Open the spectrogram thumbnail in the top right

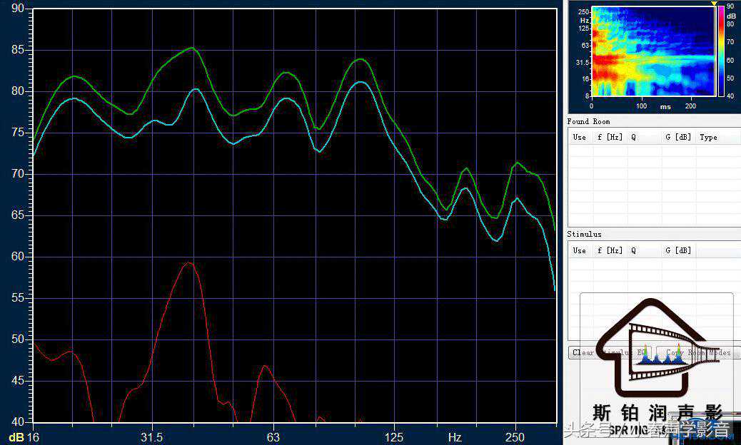click(652, 51)
